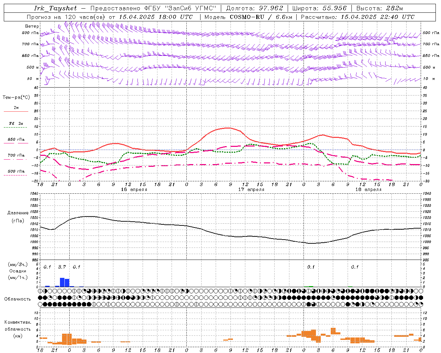Click the Irk_Tayshet station title

click(x=55, y=9)
